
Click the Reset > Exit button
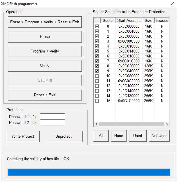[45, 95]
